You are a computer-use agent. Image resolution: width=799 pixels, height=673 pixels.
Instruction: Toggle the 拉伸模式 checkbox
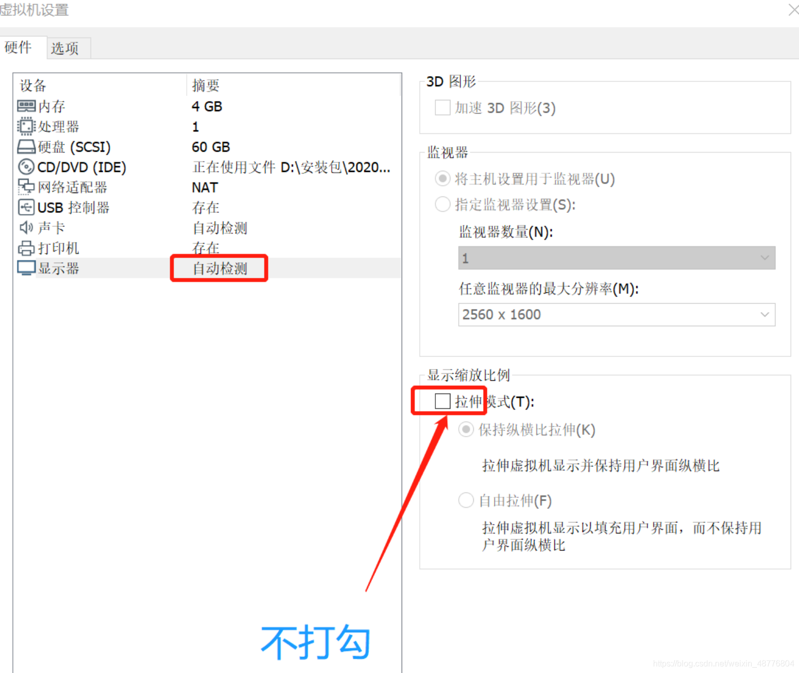[443, 401]
